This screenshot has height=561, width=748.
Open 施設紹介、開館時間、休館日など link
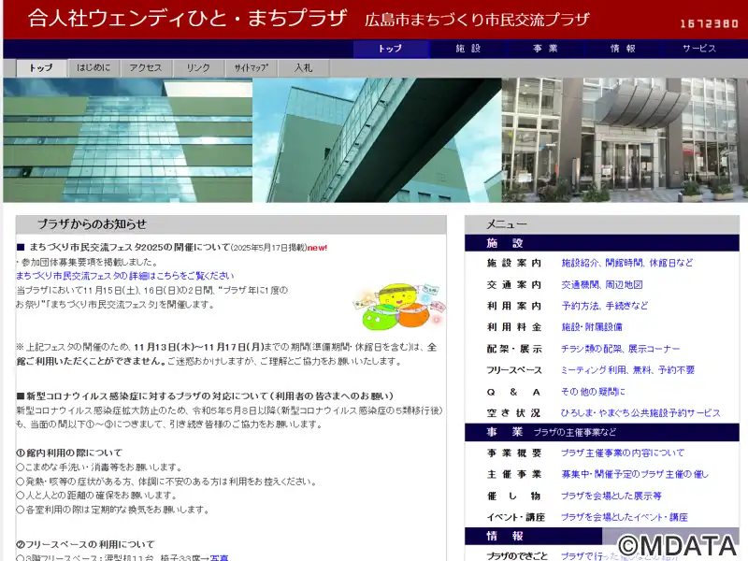coord(626,263)
